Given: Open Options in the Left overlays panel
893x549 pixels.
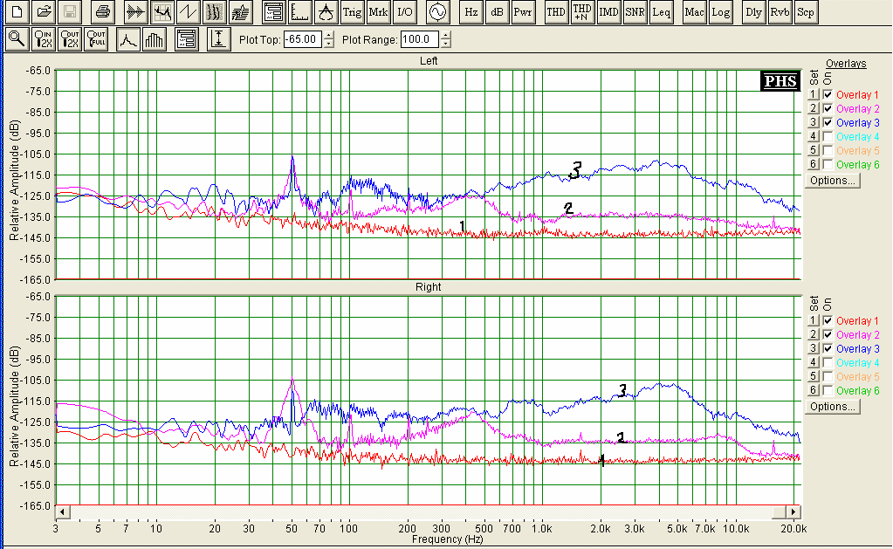Looking at the screenshot, I should (833, 181).
